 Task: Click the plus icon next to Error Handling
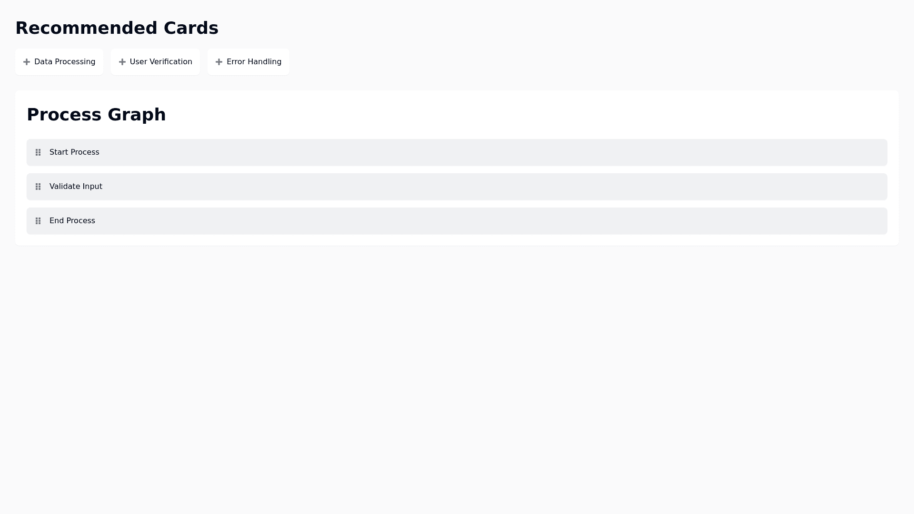tap(219, 62)
